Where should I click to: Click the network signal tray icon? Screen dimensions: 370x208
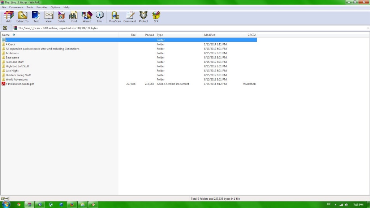click(341, 205)
